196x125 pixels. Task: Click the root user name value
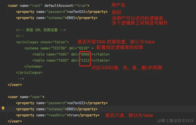pyautogui.click(x=36, y=6)
